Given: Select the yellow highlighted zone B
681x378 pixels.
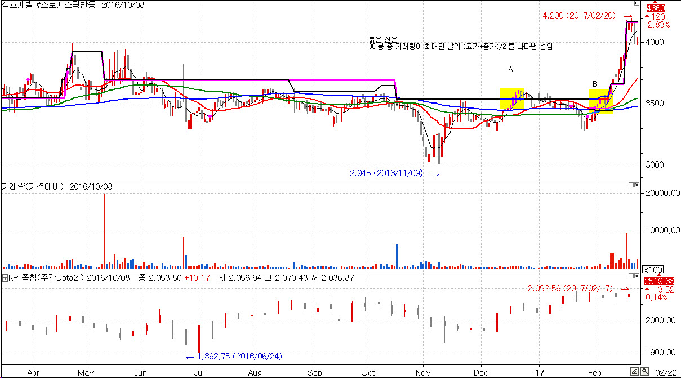Looking at the screenshot, I should point(600,101).
